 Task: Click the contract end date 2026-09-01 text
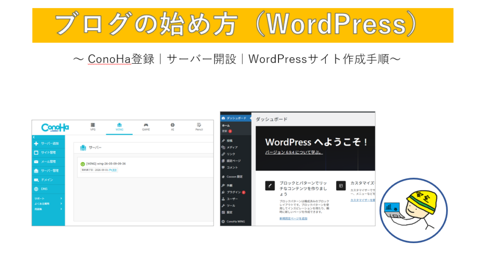[101, 170]
